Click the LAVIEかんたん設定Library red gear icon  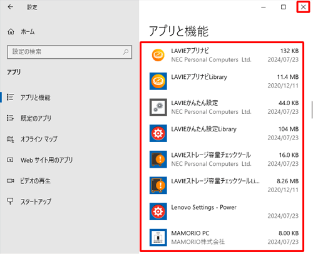158,133
